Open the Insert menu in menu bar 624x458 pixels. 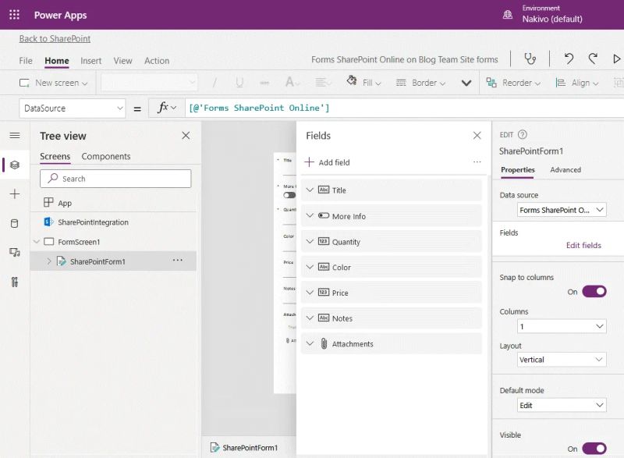90,60
